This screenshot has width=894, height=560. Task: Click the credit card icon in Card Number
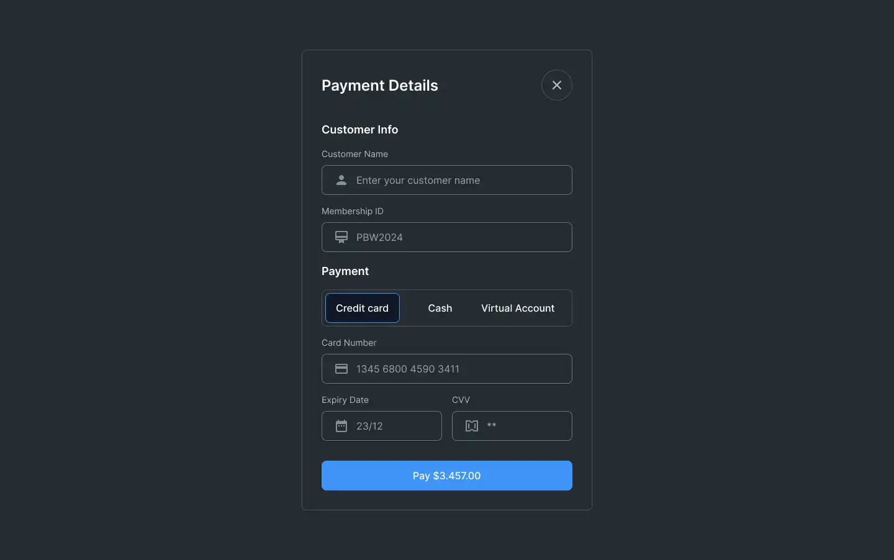(x=341, y=369)
